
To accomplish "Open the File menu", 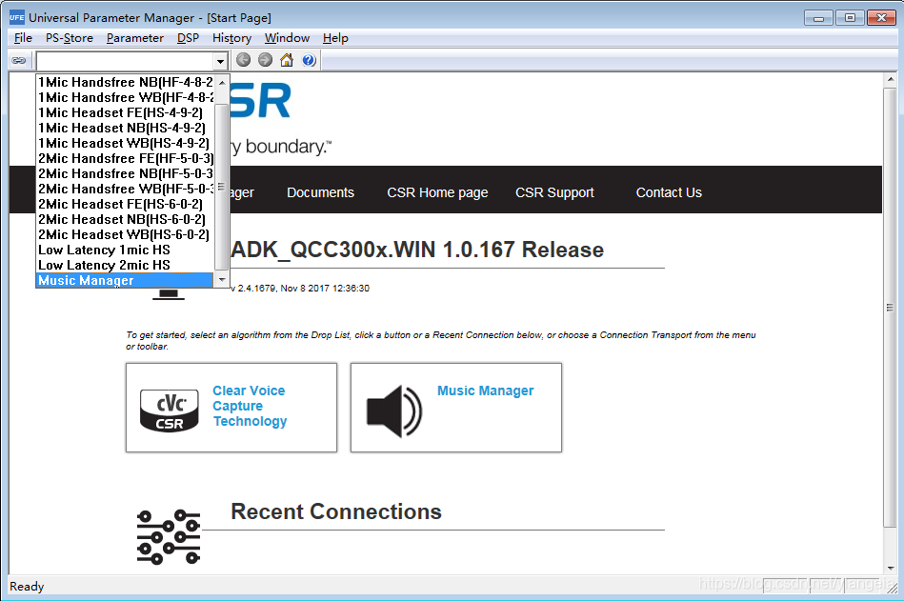I will (23, 38).
